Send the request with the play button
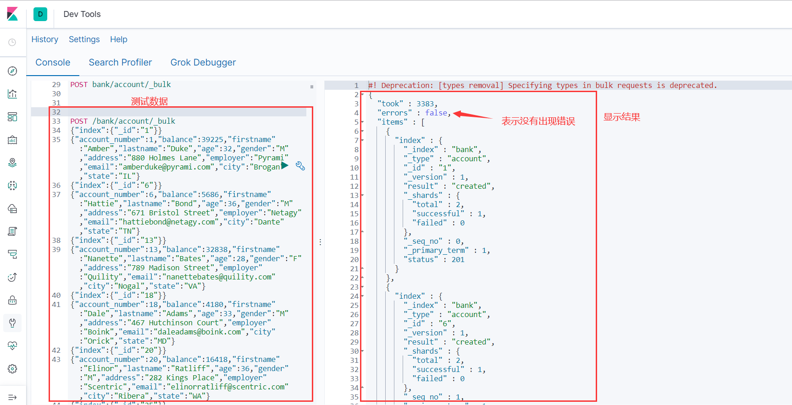 click(x=285, y=165)
